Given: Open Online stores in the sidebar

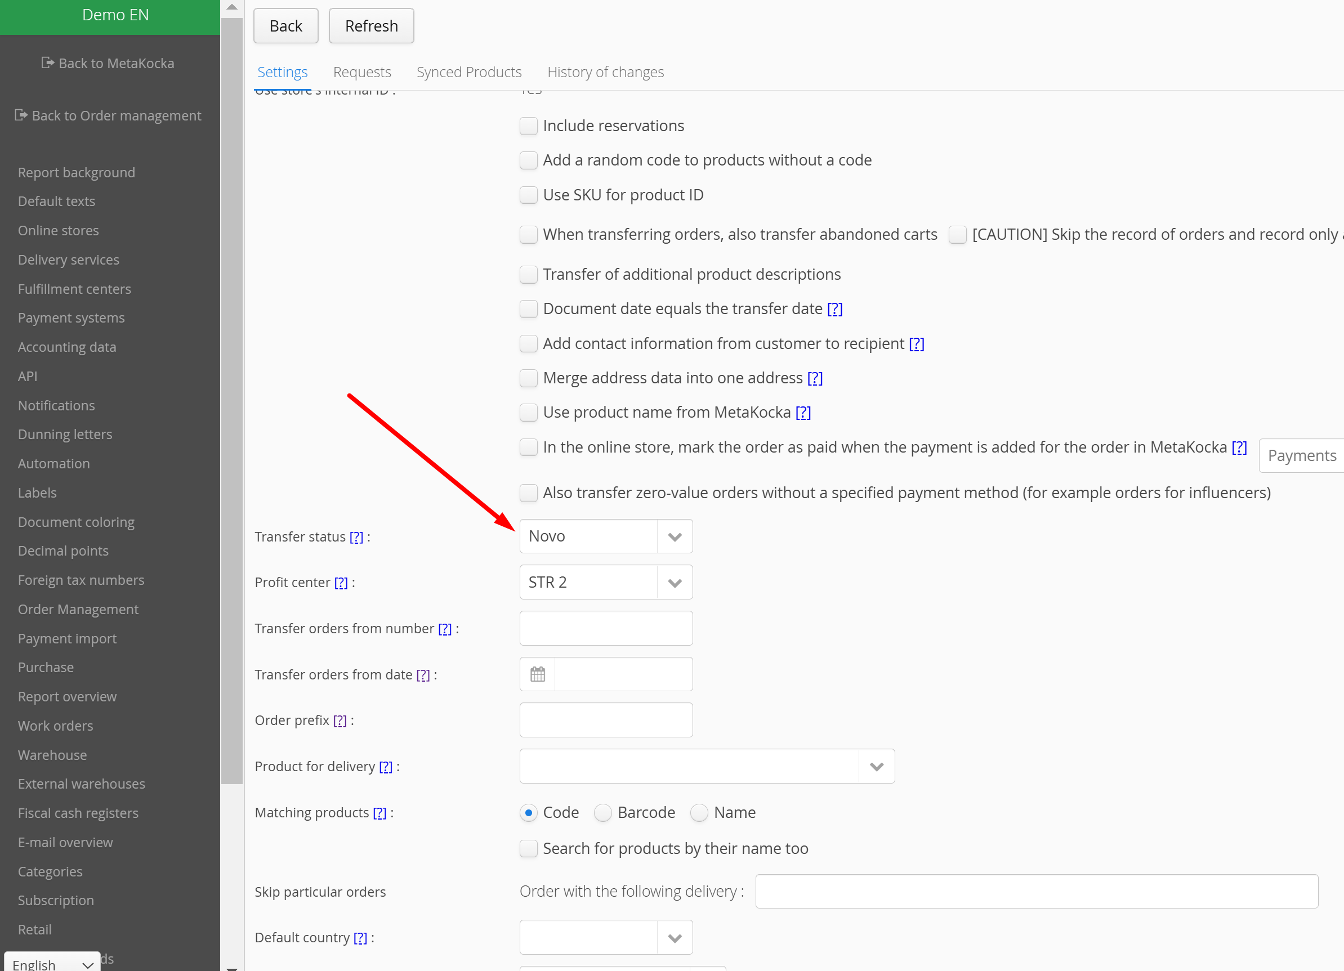Looking at the screenshot, I should (x=58, y=230).
